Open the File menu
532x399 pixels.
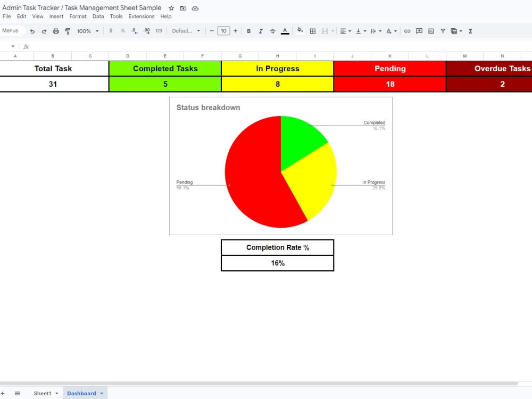(6, 16)
